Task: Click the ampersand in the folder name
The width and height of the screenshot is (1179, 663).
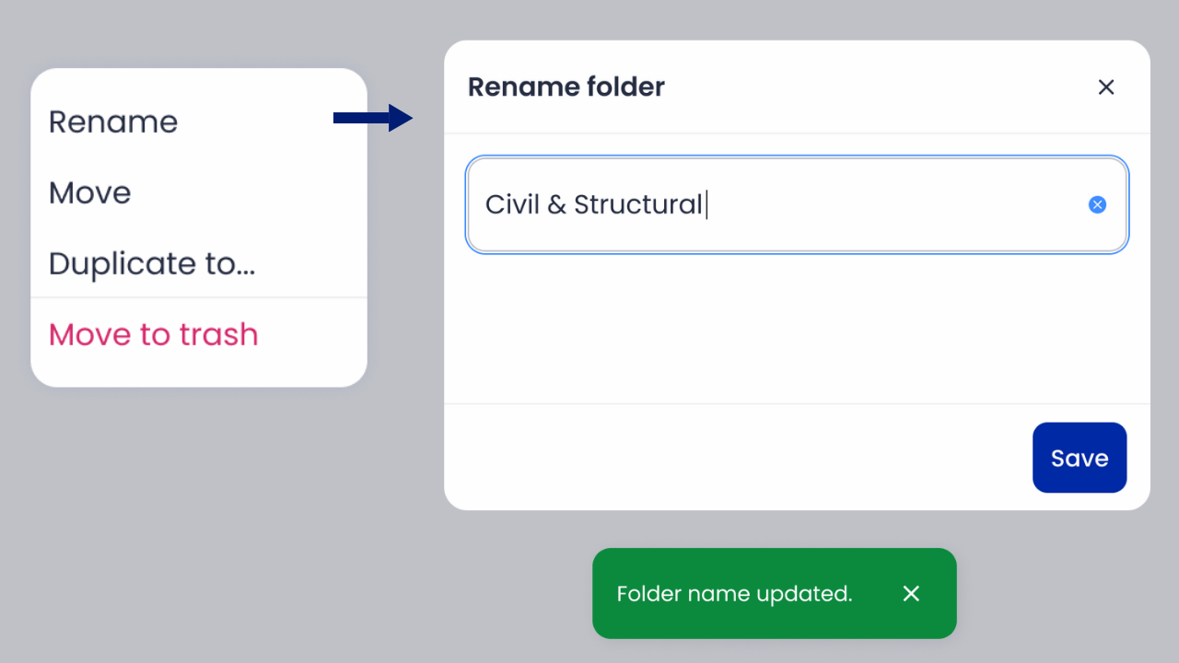Action: [556, 204]
